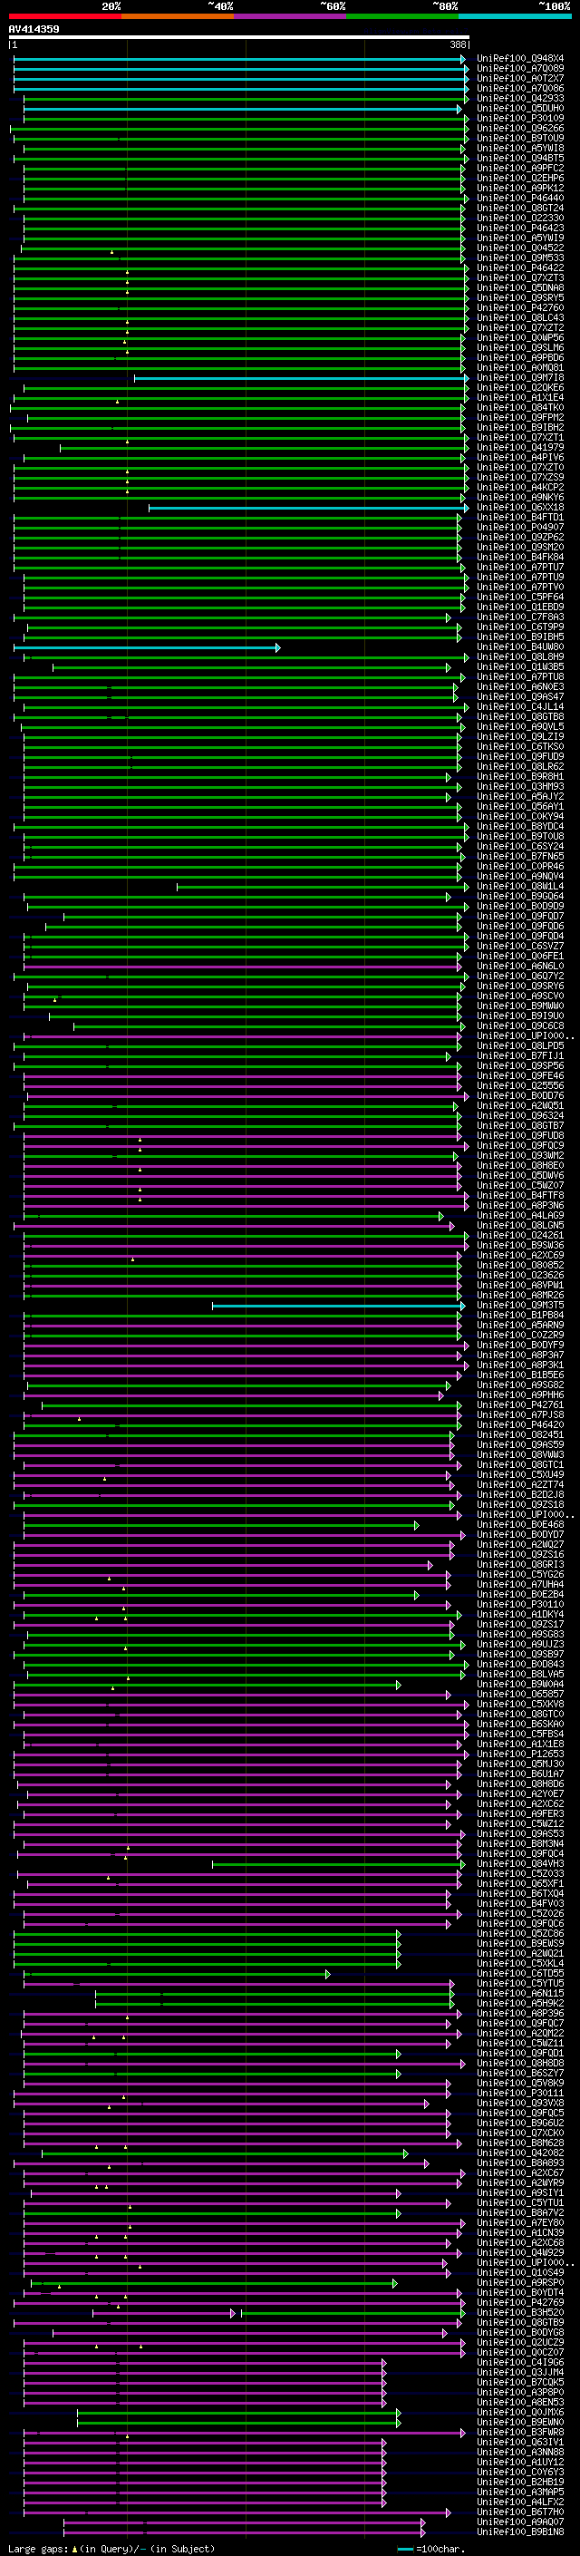
Task: Select label UniRef100_A9SG82
Action: click(x=520, y=1385)
